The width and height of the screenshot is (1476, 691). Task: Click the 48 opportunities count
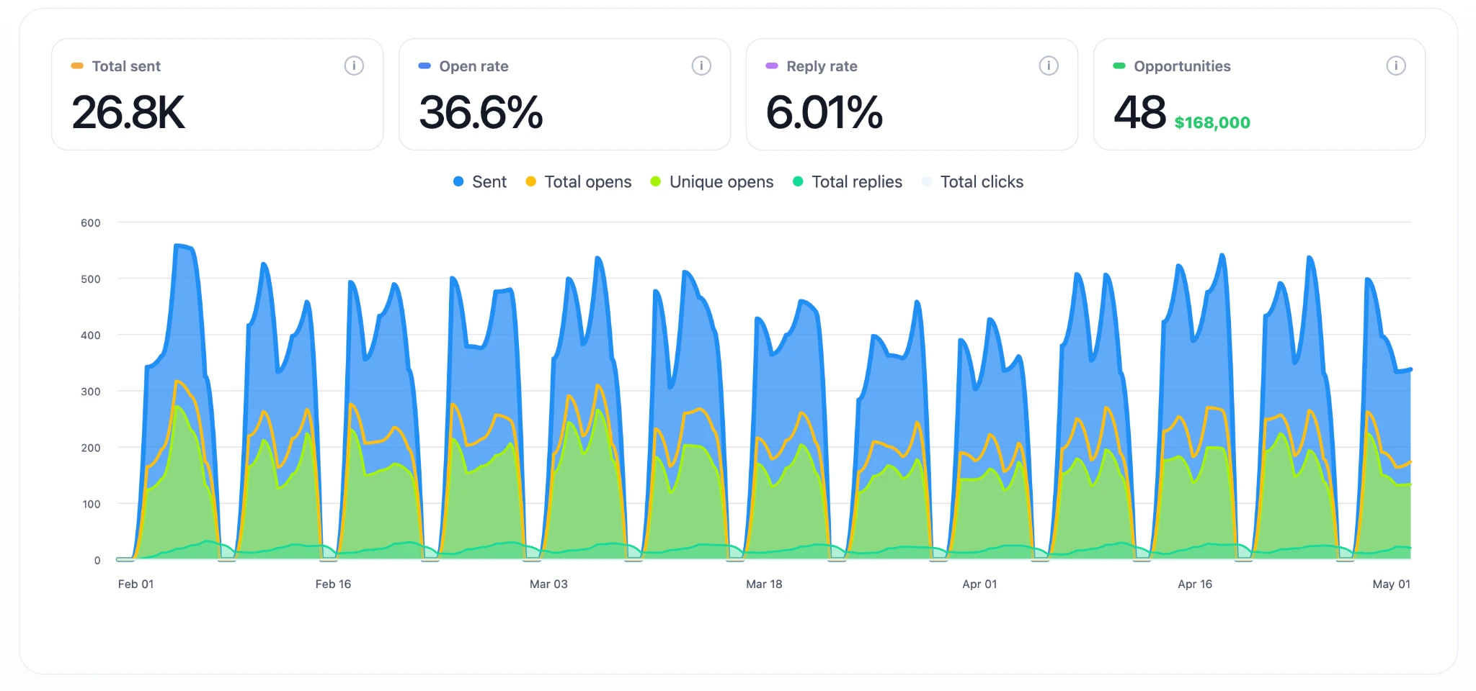point(1139,113)
